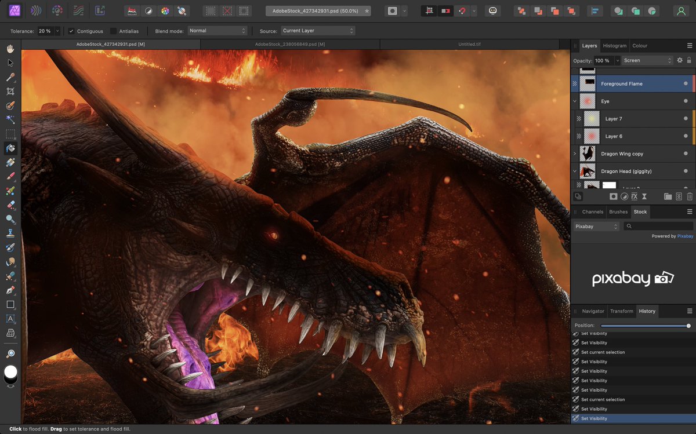Apply Auto Levels from toolbar
The image size is (696, 434).
coord(132,10)
